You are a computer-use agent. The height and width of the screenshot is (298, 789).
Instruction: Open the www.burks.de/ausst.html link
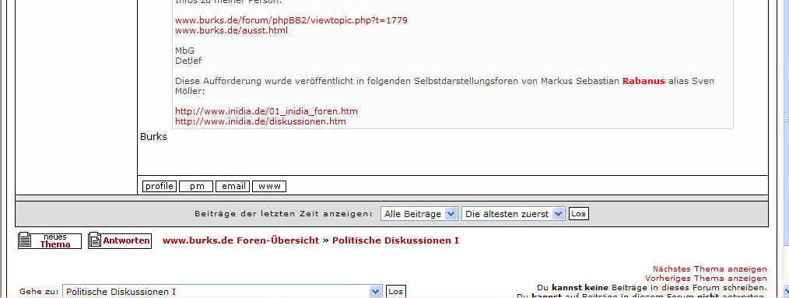[231, 30]
